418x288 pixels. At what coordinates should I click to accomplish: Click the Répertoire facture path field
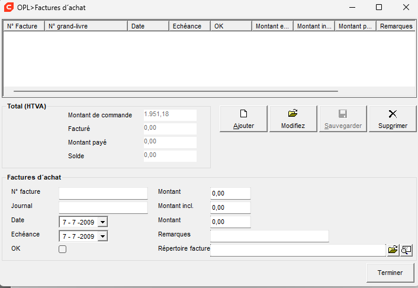pos(298,250)
